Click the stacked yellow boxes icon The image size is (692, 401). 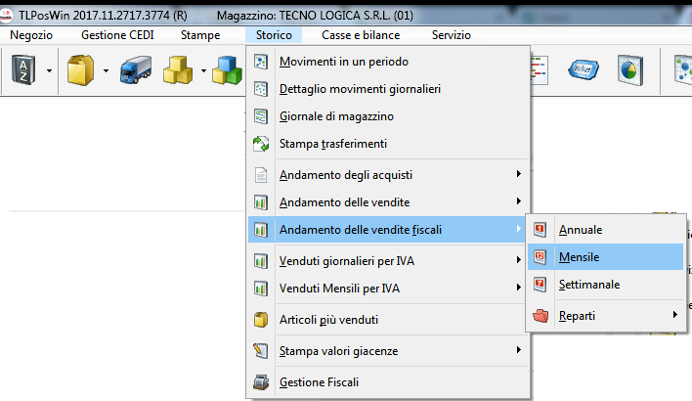coord(179,69)
